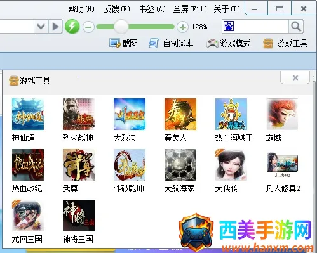This screenshot has height=253, width=317.
Task: Click the 神仙道 label text
Action: (24, 138)
